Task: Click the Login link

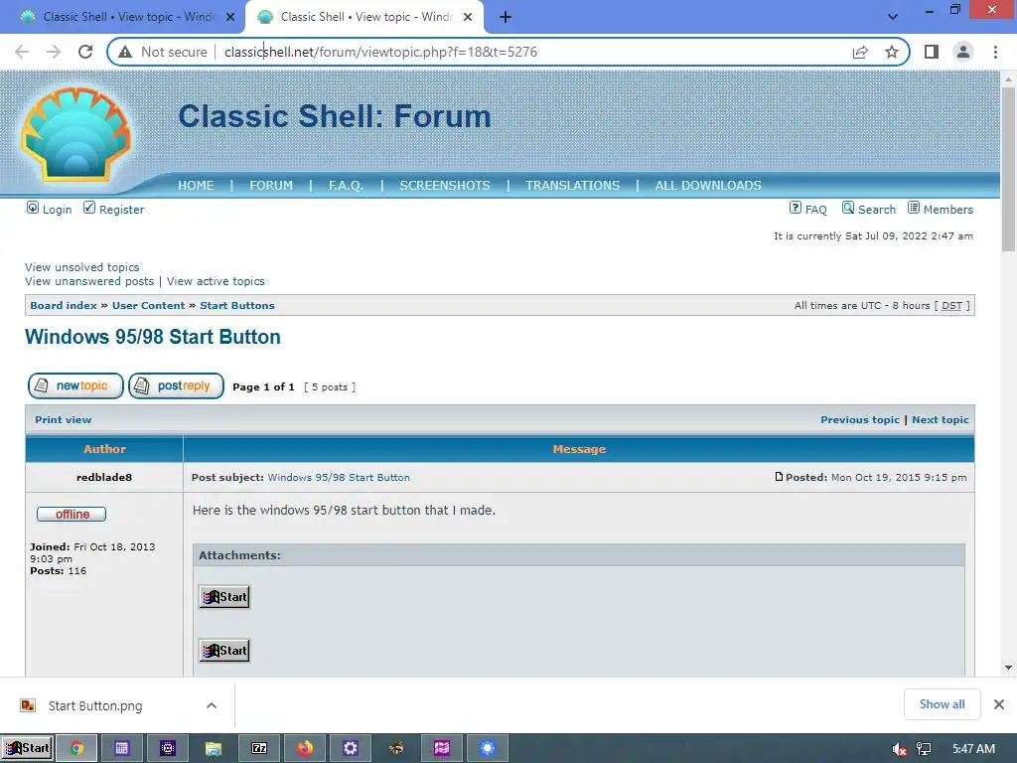Action: (50, 209)
